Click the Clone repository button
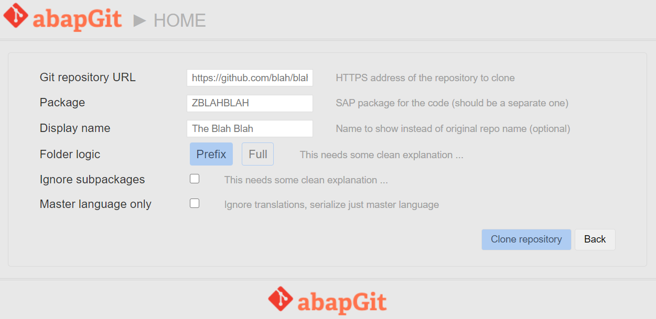Screen dimensions: 656x319 click(526, 239)
